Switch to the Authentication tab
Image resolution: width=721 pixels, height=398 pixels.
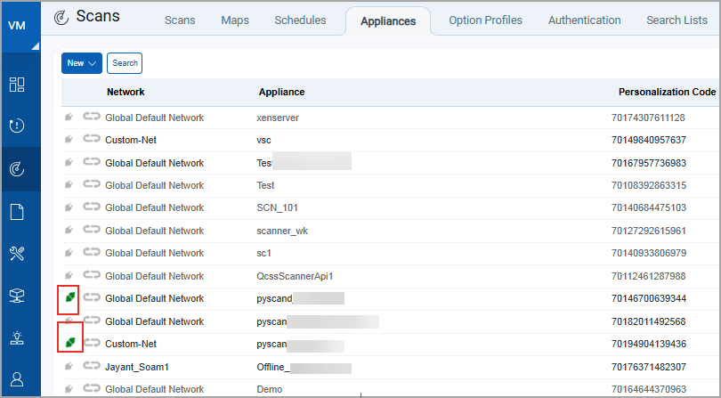(585, 20)
